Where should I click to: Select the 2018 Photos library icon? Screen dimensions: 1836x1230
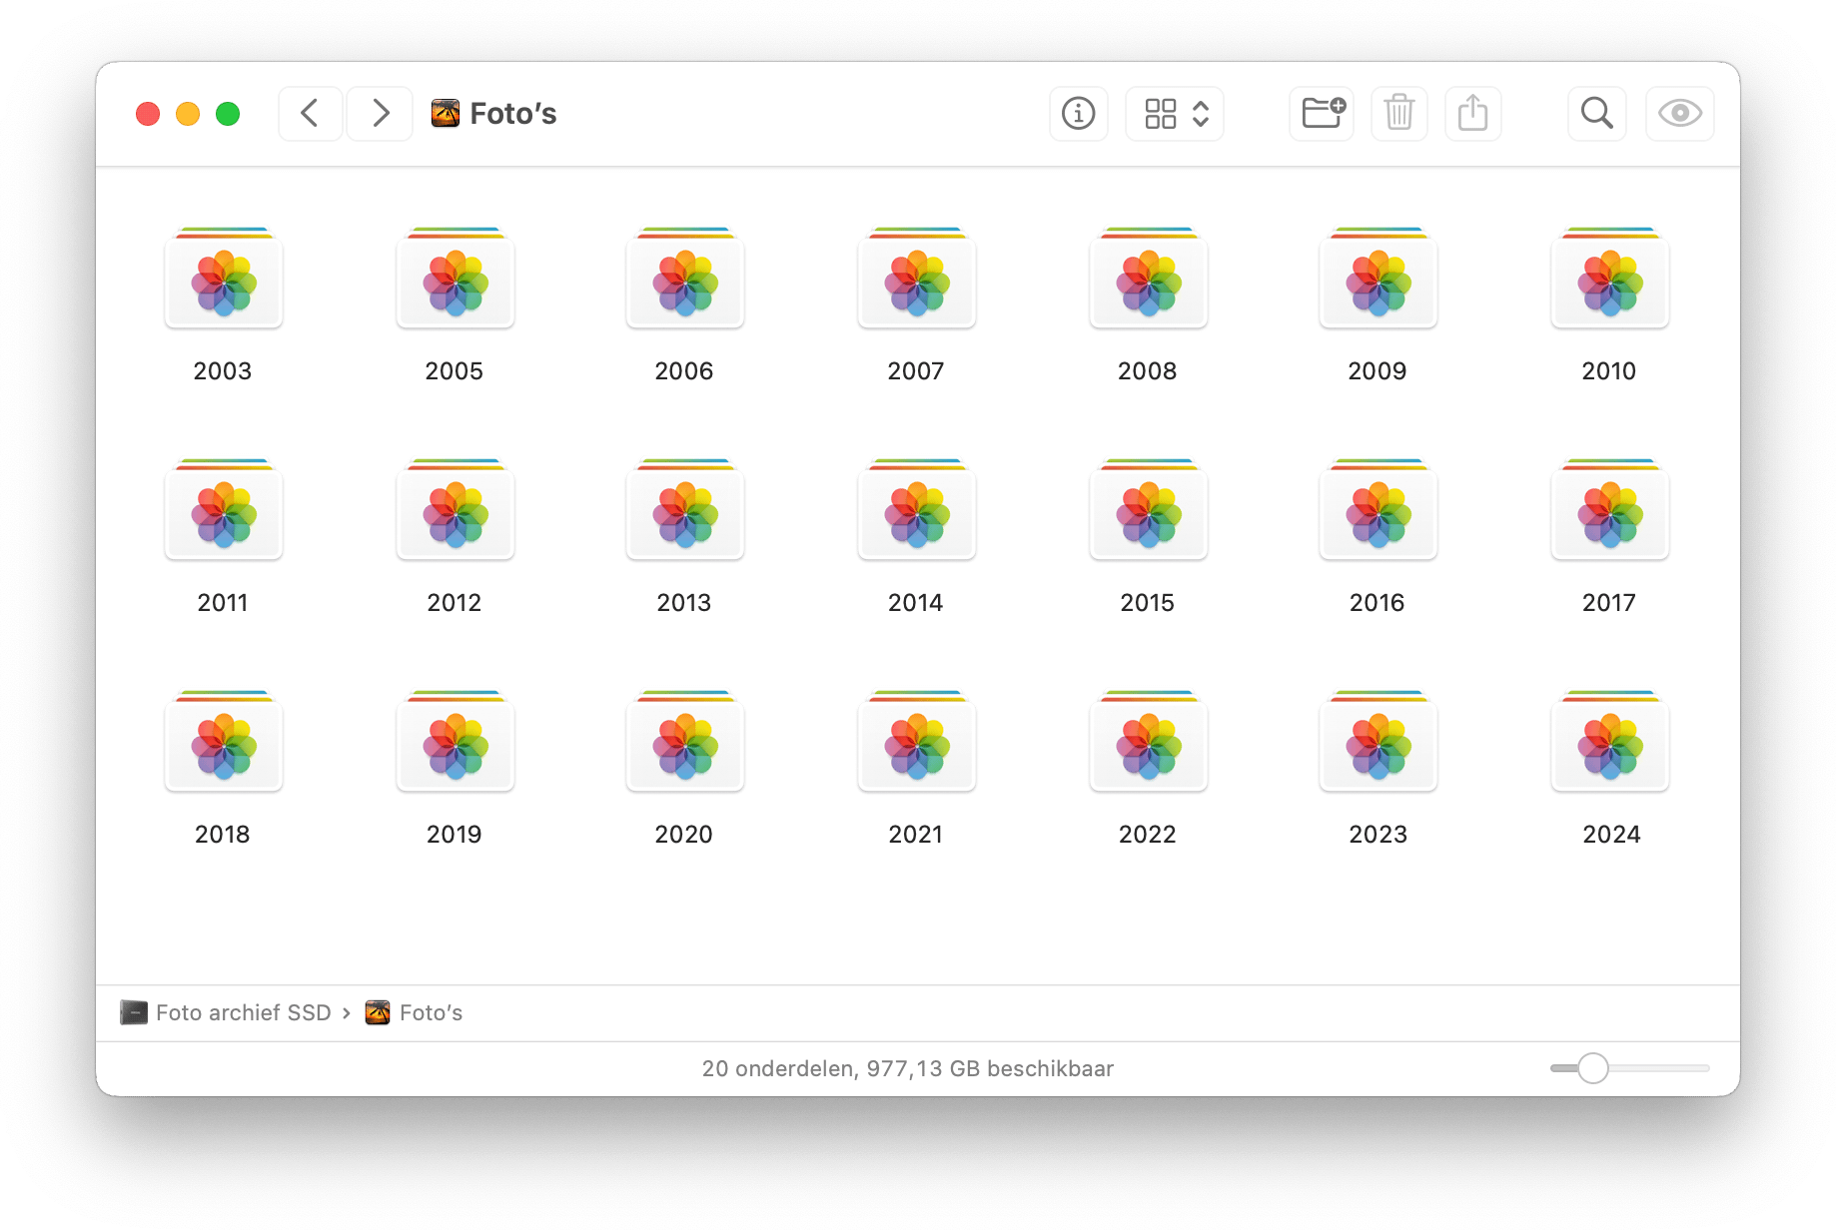(x=224, y=742)
